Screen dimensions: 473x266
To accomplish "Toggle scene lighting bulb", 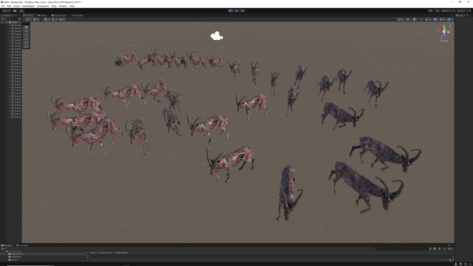I will coord(414,19).
